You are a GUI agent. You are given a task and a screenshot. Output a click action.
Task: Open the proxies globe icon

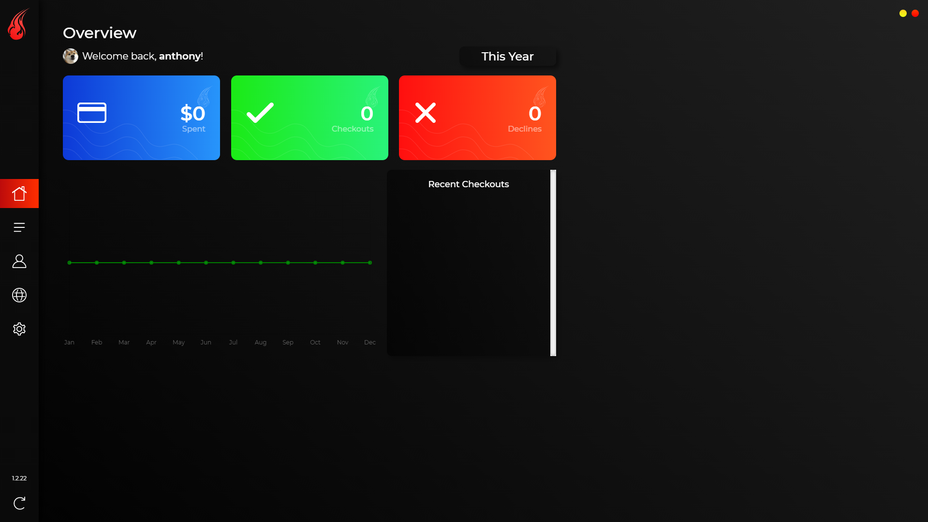[19, 295]
